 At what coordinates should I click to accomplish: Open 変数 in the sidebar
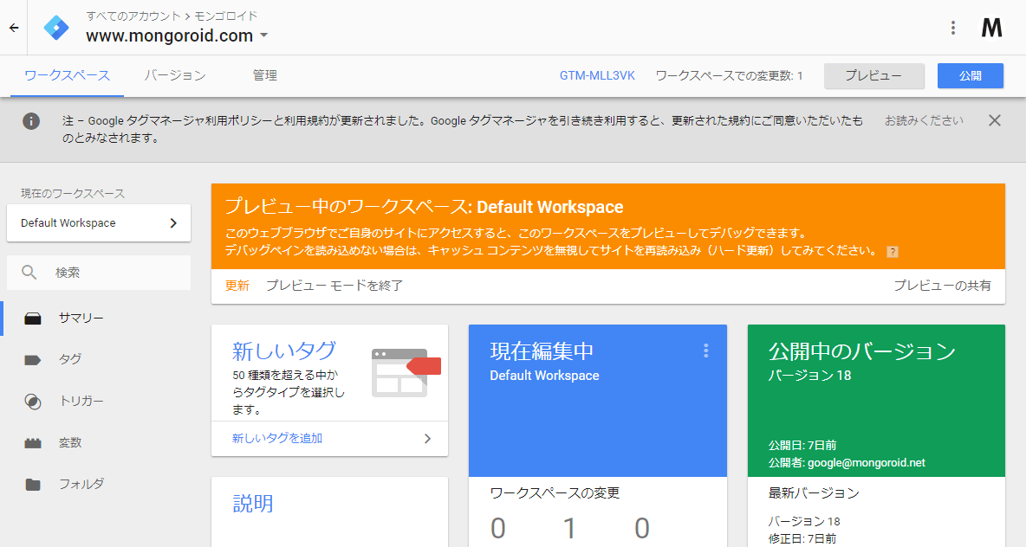70,443
